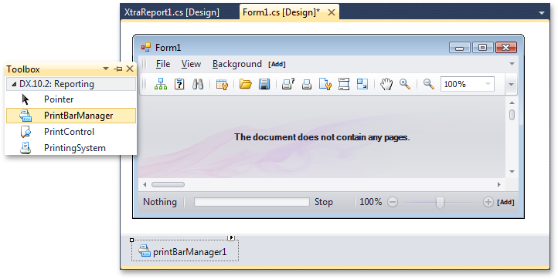Viewport: 558px width, 279px height.
Task: Toggle Toolbox auto-hide pin
Action: [x=117, y=69]
